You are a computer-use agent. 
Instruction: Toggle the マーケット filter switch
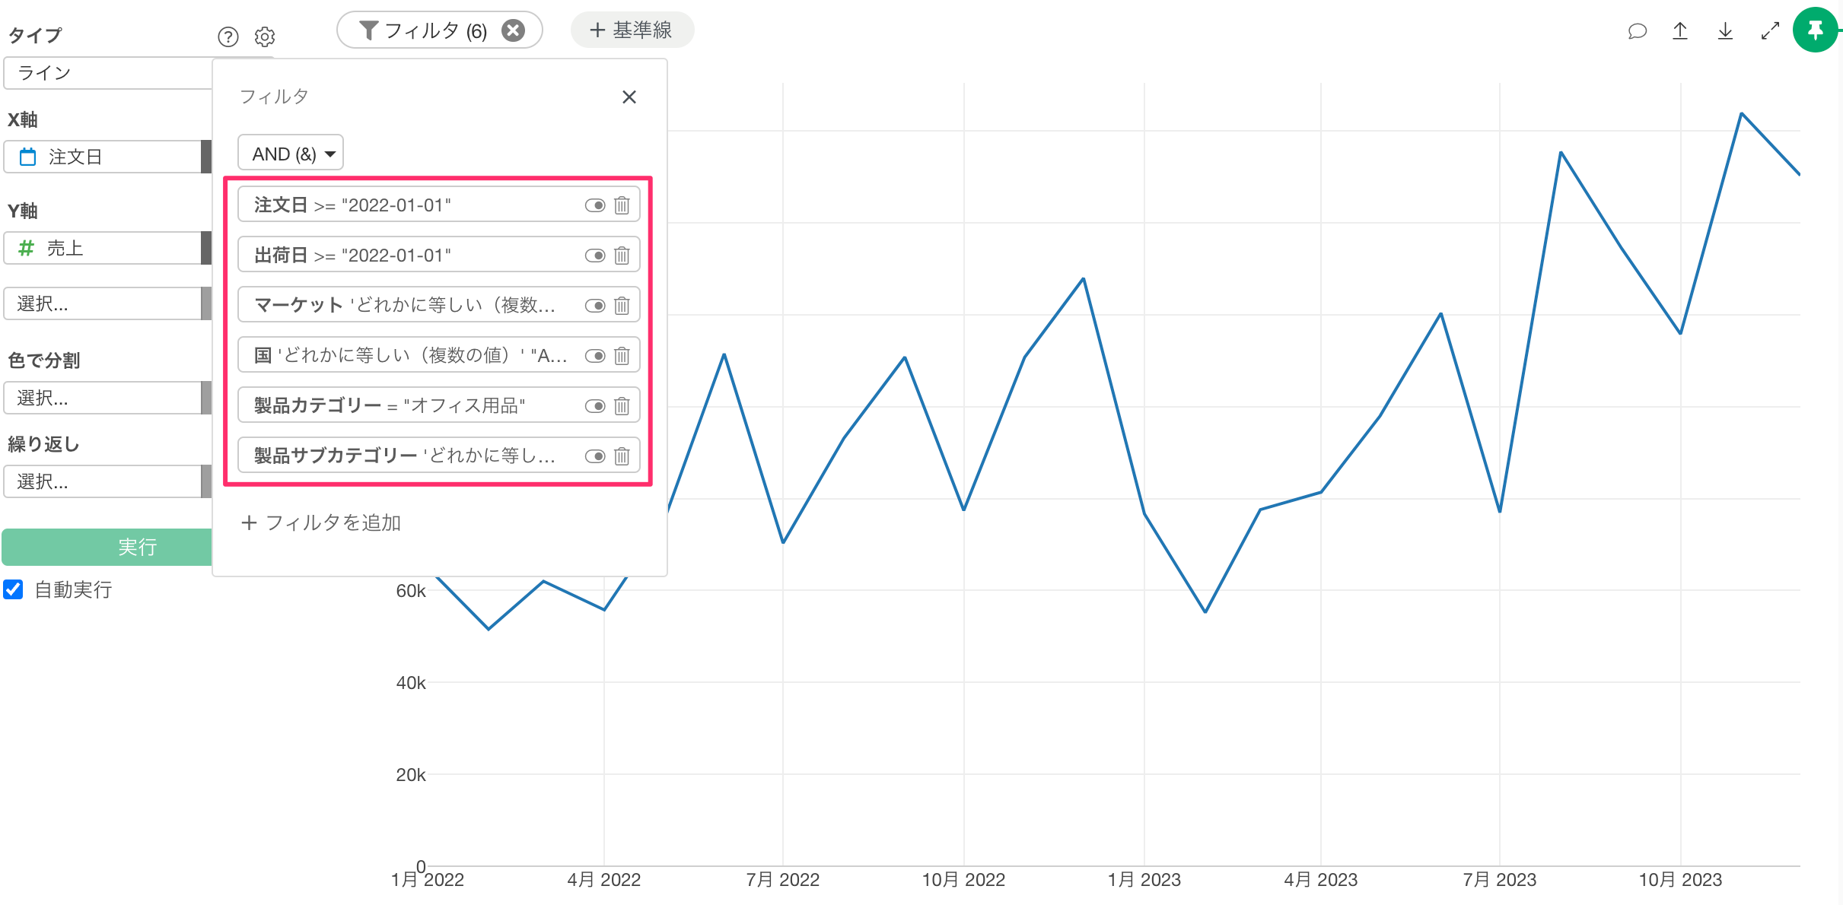click(595, 306)
